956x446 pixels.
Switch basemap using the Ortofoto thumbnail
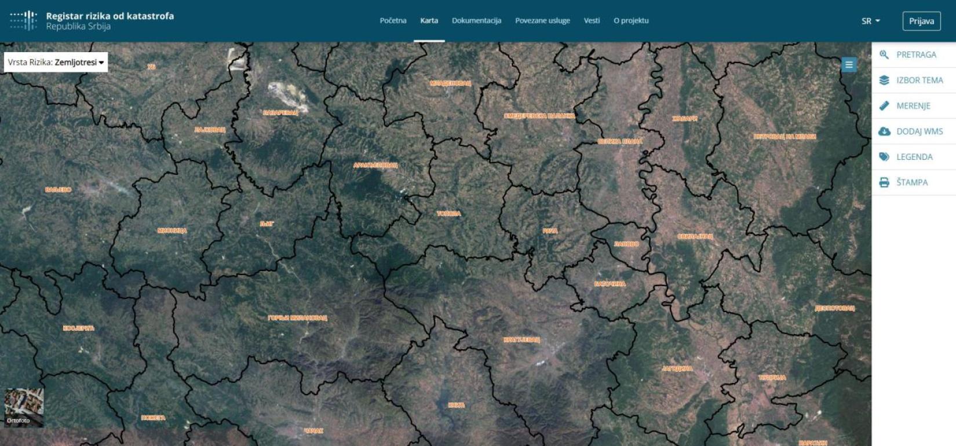point(24,407)
